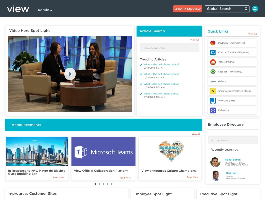Read More on NYC Glass Building Ban
This screenshot has height=199, width=265.
pos(59,177)
